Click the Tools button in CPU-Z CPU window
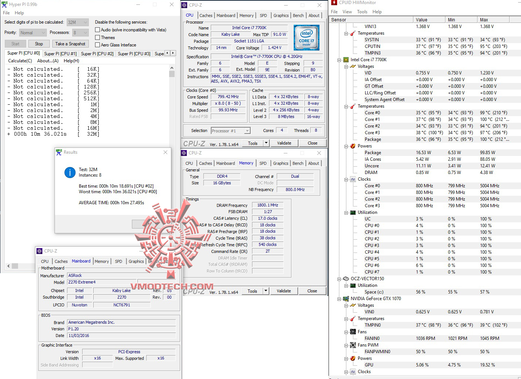The height and width of the screenshot is (379, 521). point(253,143)
